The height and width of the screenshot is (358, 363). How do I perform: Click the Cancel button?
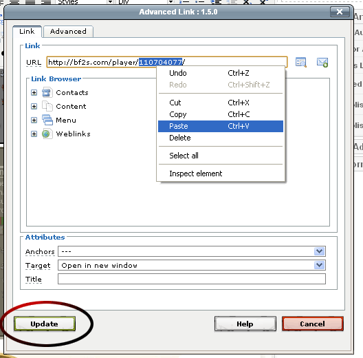[x=313, y=324]
